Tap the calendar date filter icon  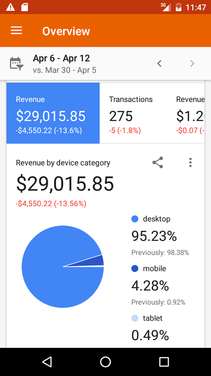click(16, 64)
